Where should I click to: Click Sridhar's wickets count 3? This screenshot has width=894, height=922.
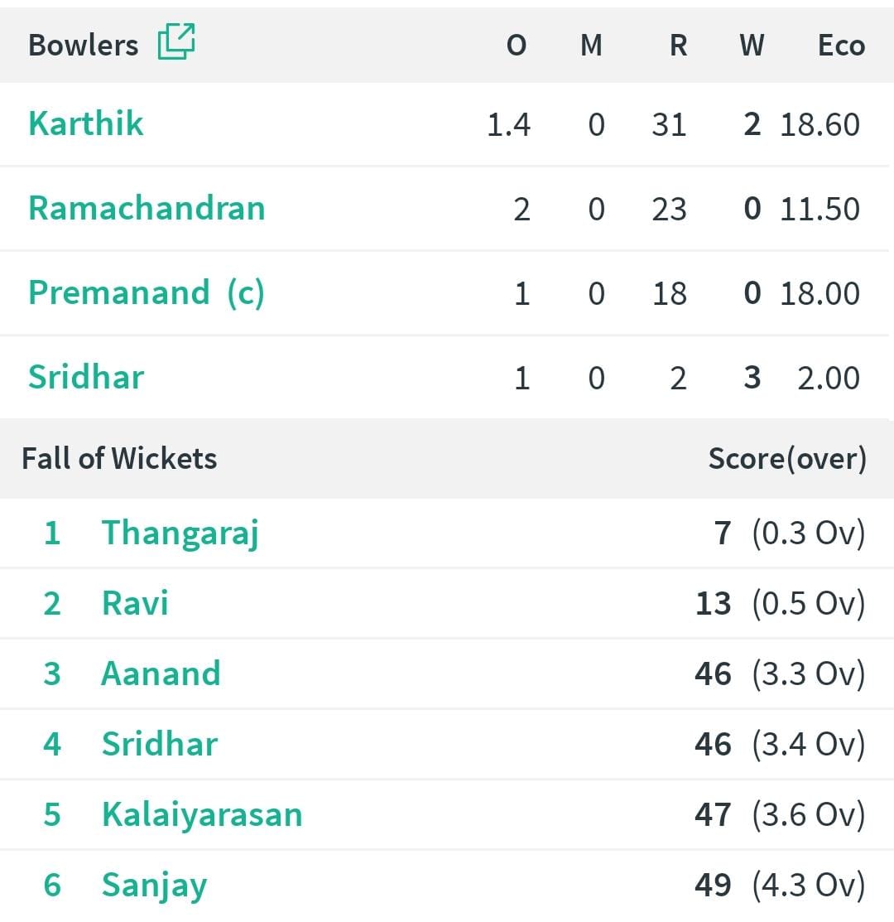pyautogui.click(x=752, y=378)
